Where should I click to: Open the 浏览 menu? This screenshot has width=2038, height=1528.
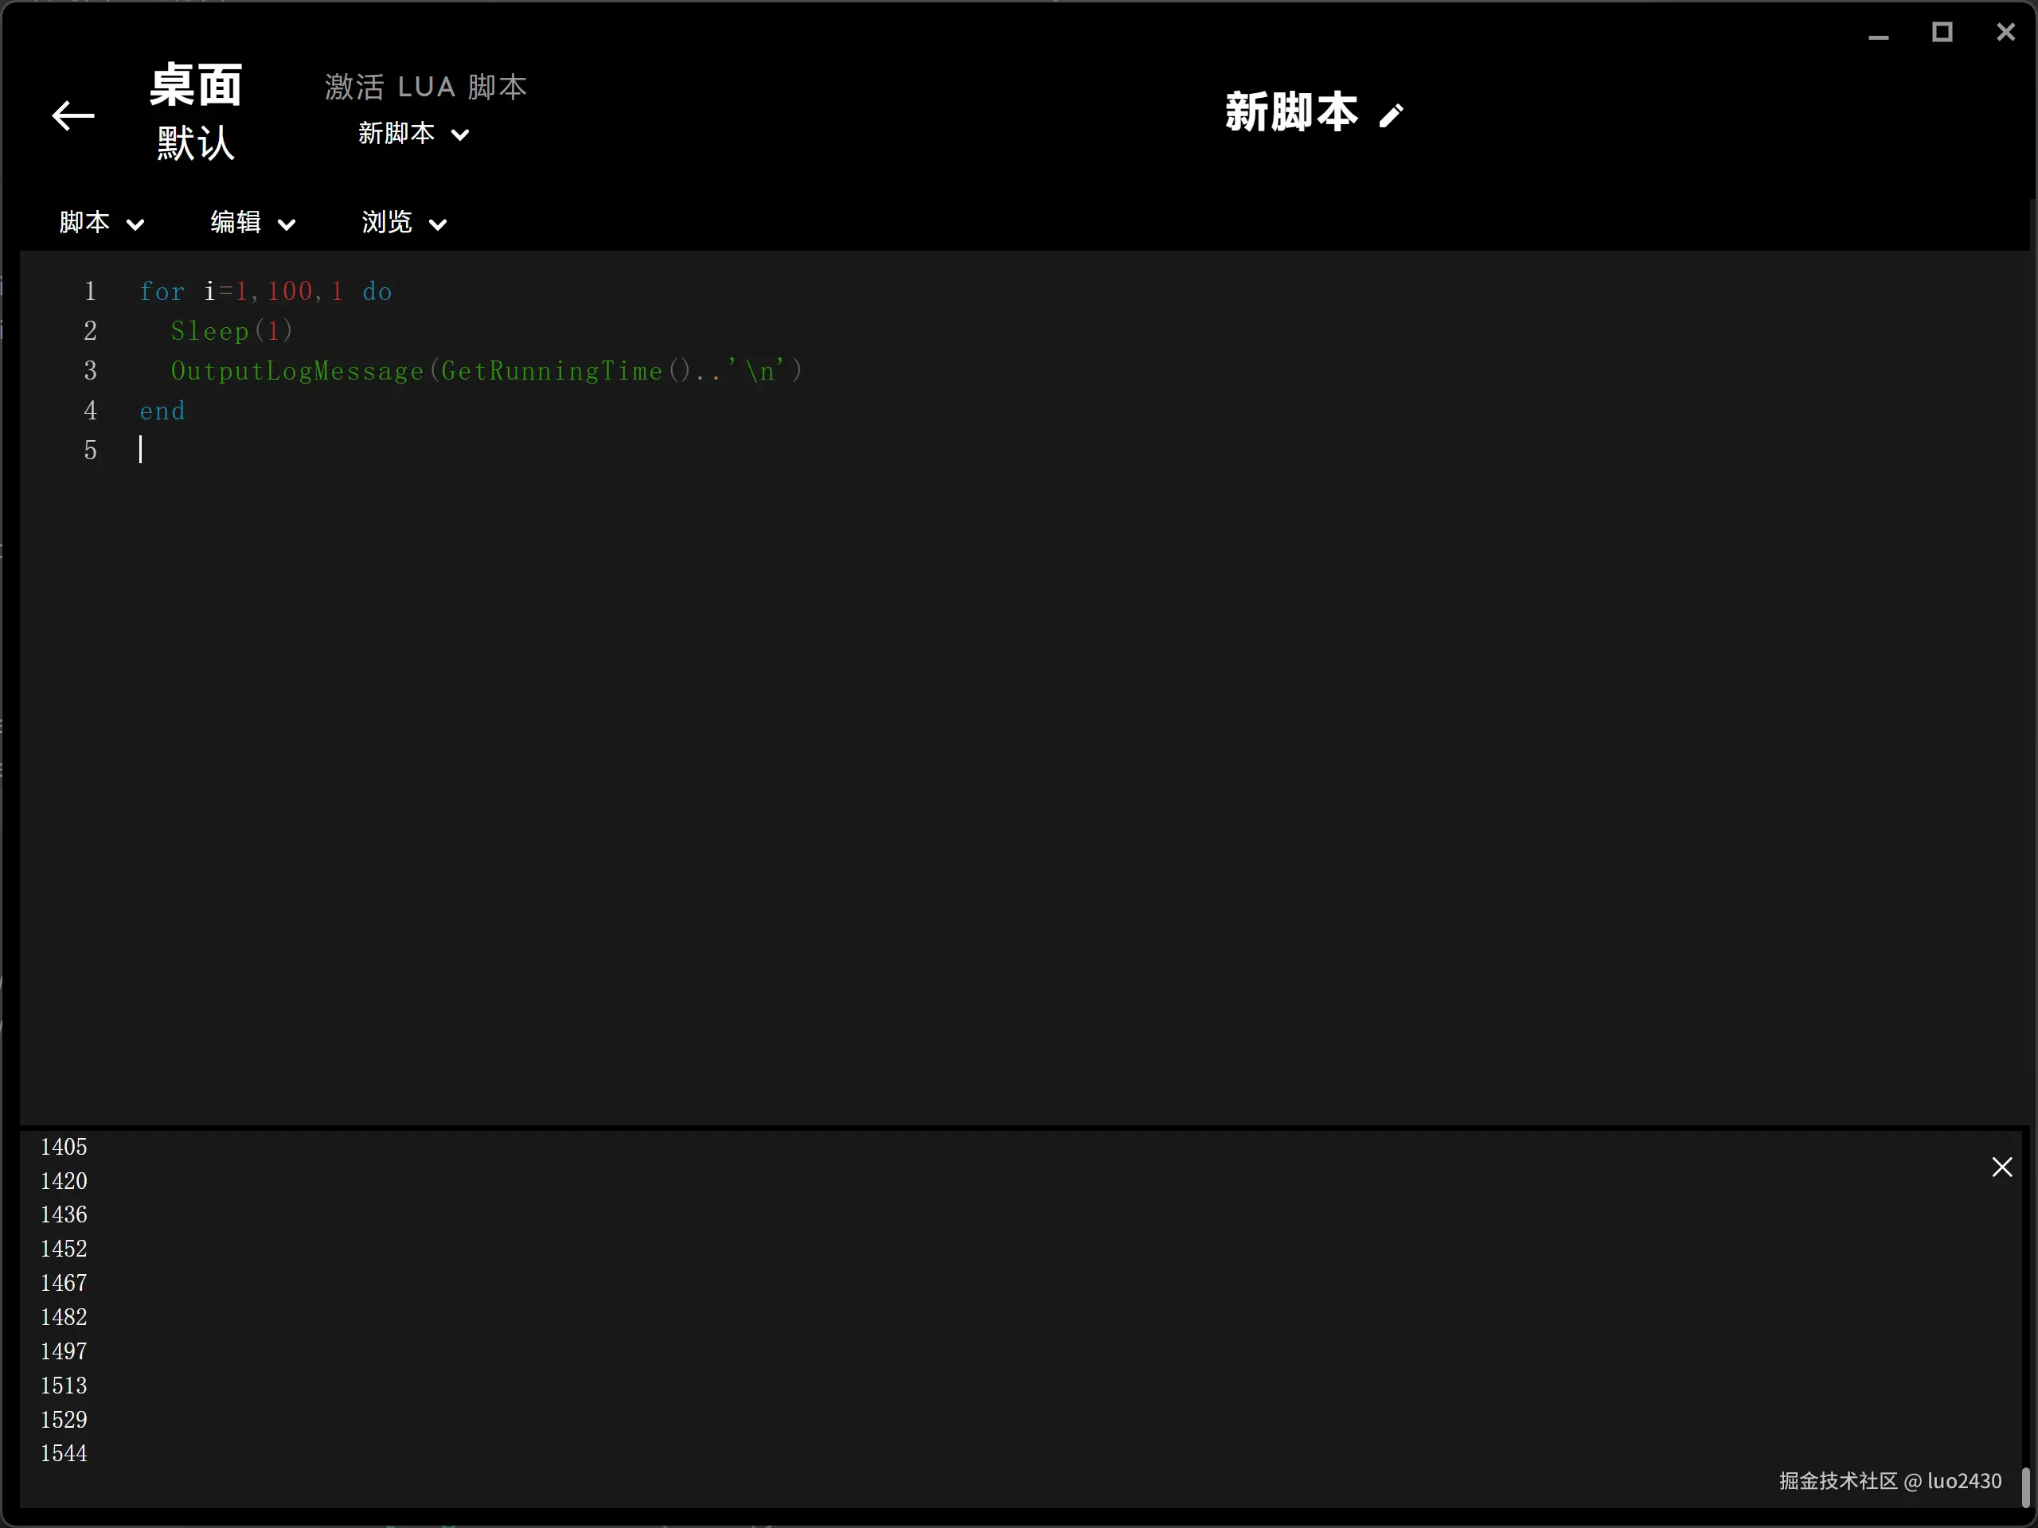(x=387, y=222)
